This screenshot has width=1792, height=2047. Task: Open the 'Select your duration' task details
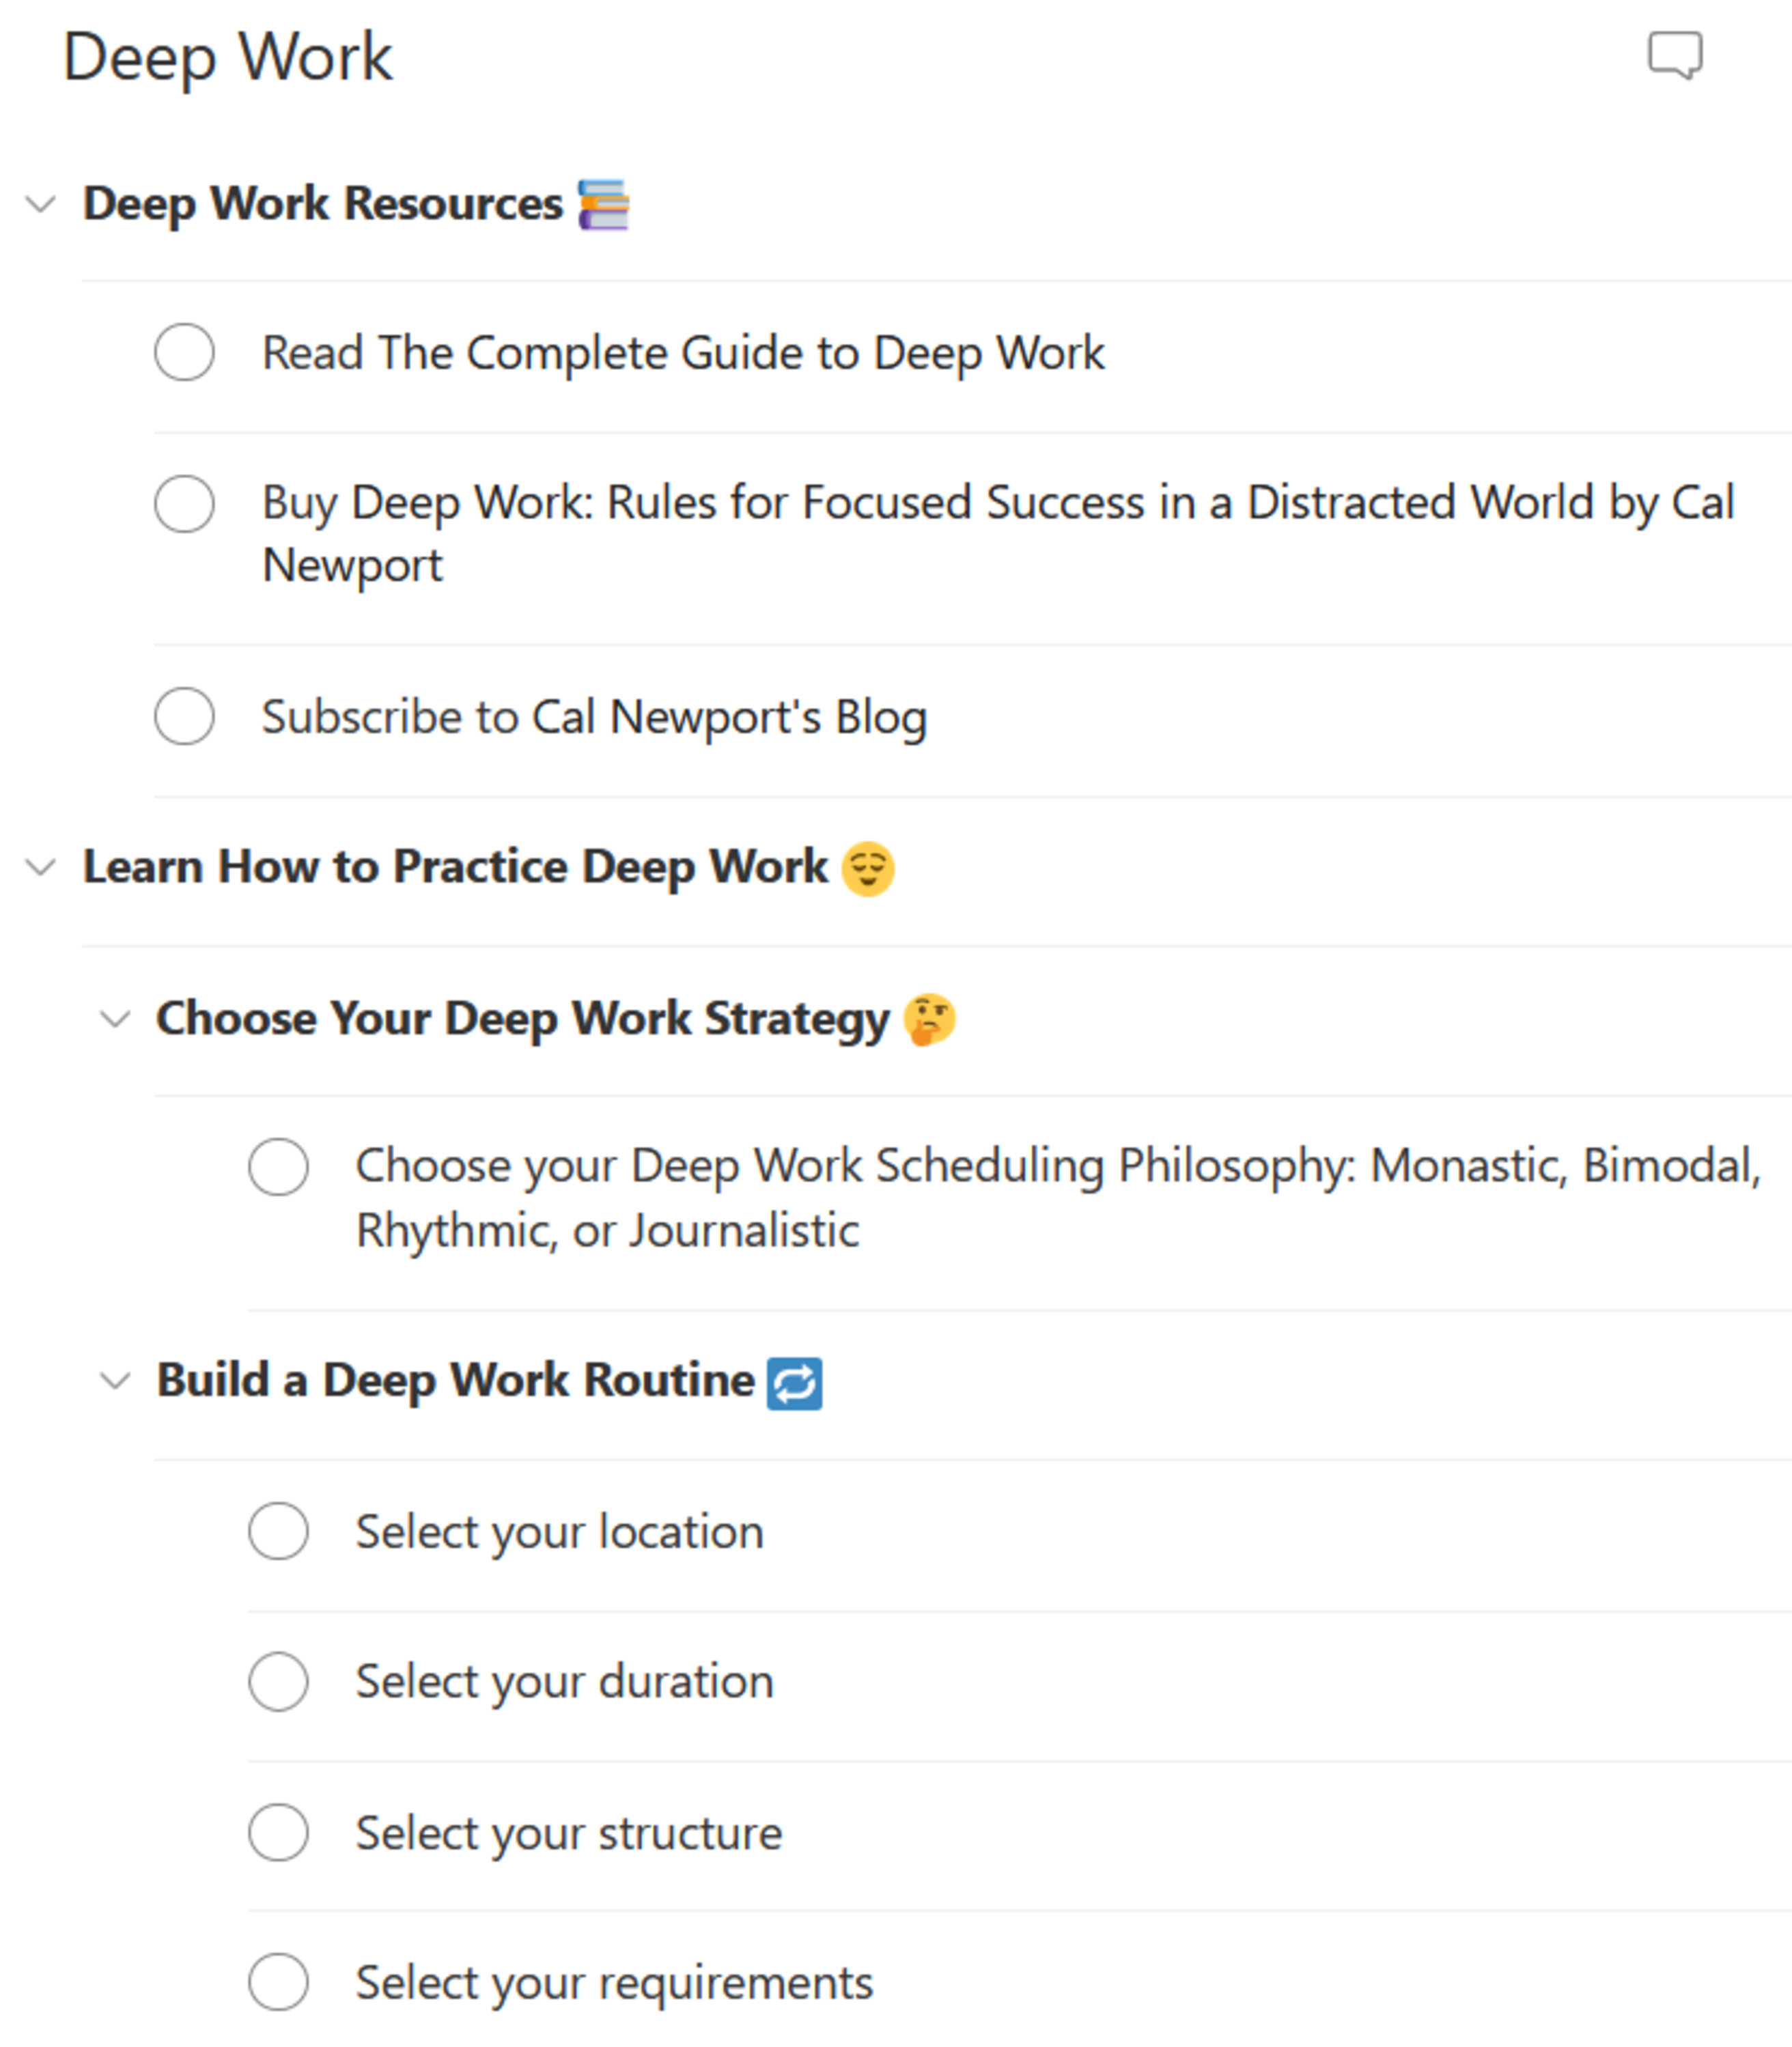[x=563, y=1682]
